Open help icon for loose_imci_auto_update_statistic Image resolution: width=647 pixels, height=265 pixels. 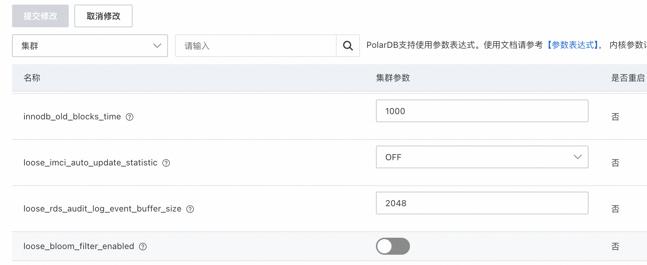click(x=166, y=163)
